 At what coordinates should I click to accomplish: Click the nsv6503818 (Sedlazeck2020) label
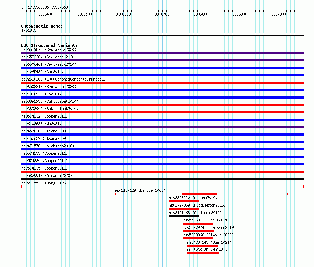49,87
